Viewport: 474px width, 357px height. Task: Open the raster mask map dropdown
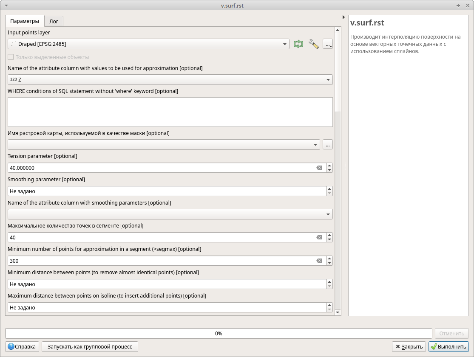click(315, 145)
